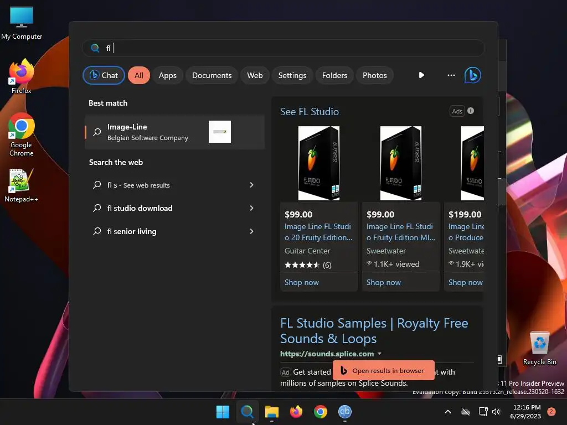Click the cloud sync tray icon
Image resolution: width=567 pixels, height=425 pixels.
pyautogui.click(x=466, y=412)
